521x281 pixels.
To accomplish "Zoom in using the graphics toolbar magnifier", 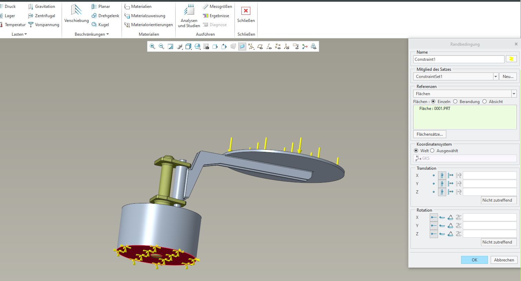I will click(153, 46).
